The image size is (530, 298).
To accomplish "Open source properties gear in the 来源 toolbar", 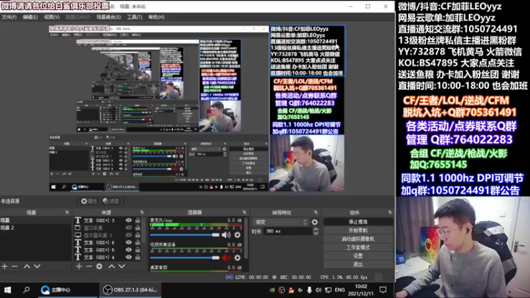I will click(x=99, y=266).
